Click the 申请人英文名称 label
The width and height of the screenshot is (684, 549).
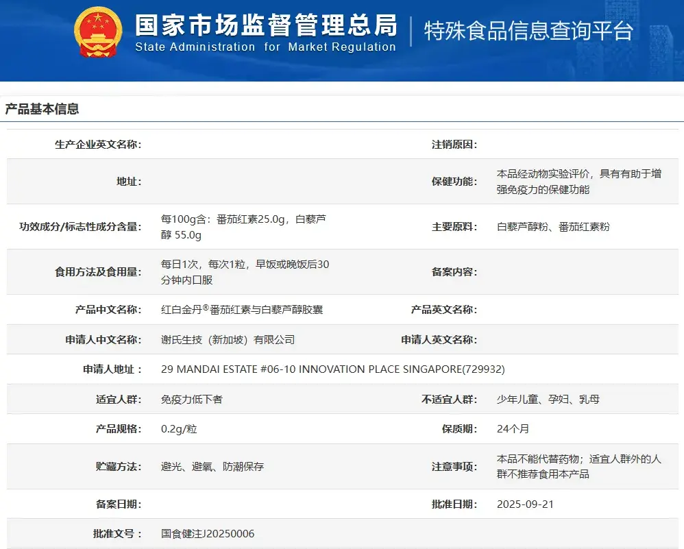(x=439, y=340)
